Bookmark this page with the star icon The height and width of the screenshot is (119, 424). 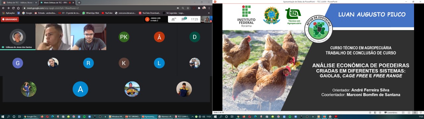pyautogui.click(x=188, y=8)
